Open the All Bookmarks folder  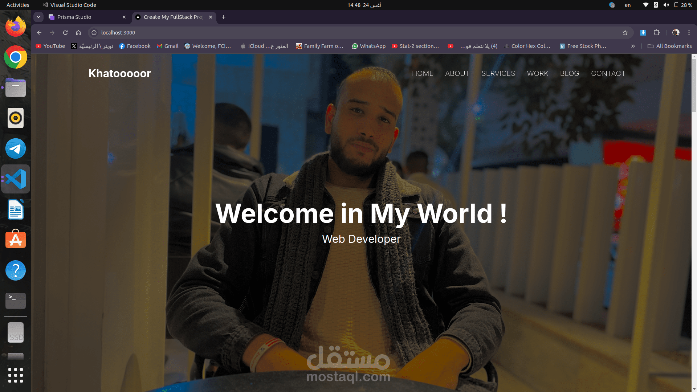pos(670,46)
